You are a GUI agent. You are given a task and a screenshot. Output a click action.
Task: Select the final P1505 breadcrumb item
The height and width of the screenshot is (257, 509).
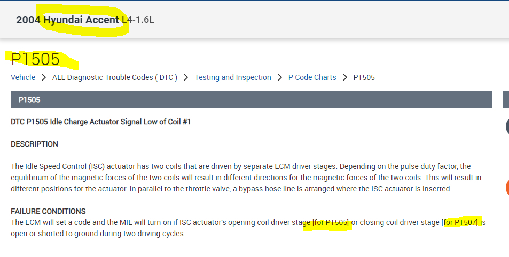[x=364, y=77]
